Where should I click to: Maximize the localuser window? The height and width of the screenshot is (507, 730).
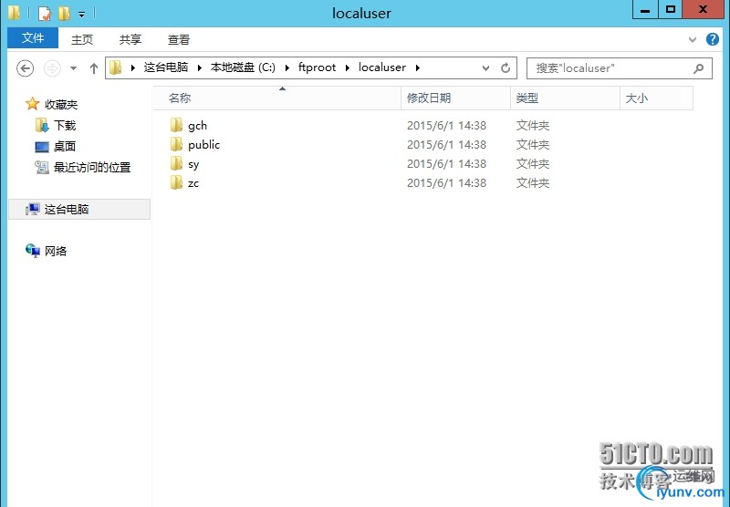tap(671, 10)
